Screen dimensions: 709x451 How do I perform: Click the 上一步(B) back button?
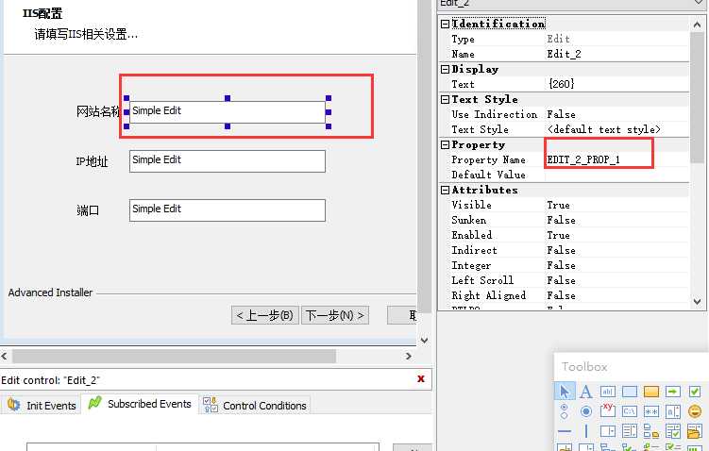point(265,315)
